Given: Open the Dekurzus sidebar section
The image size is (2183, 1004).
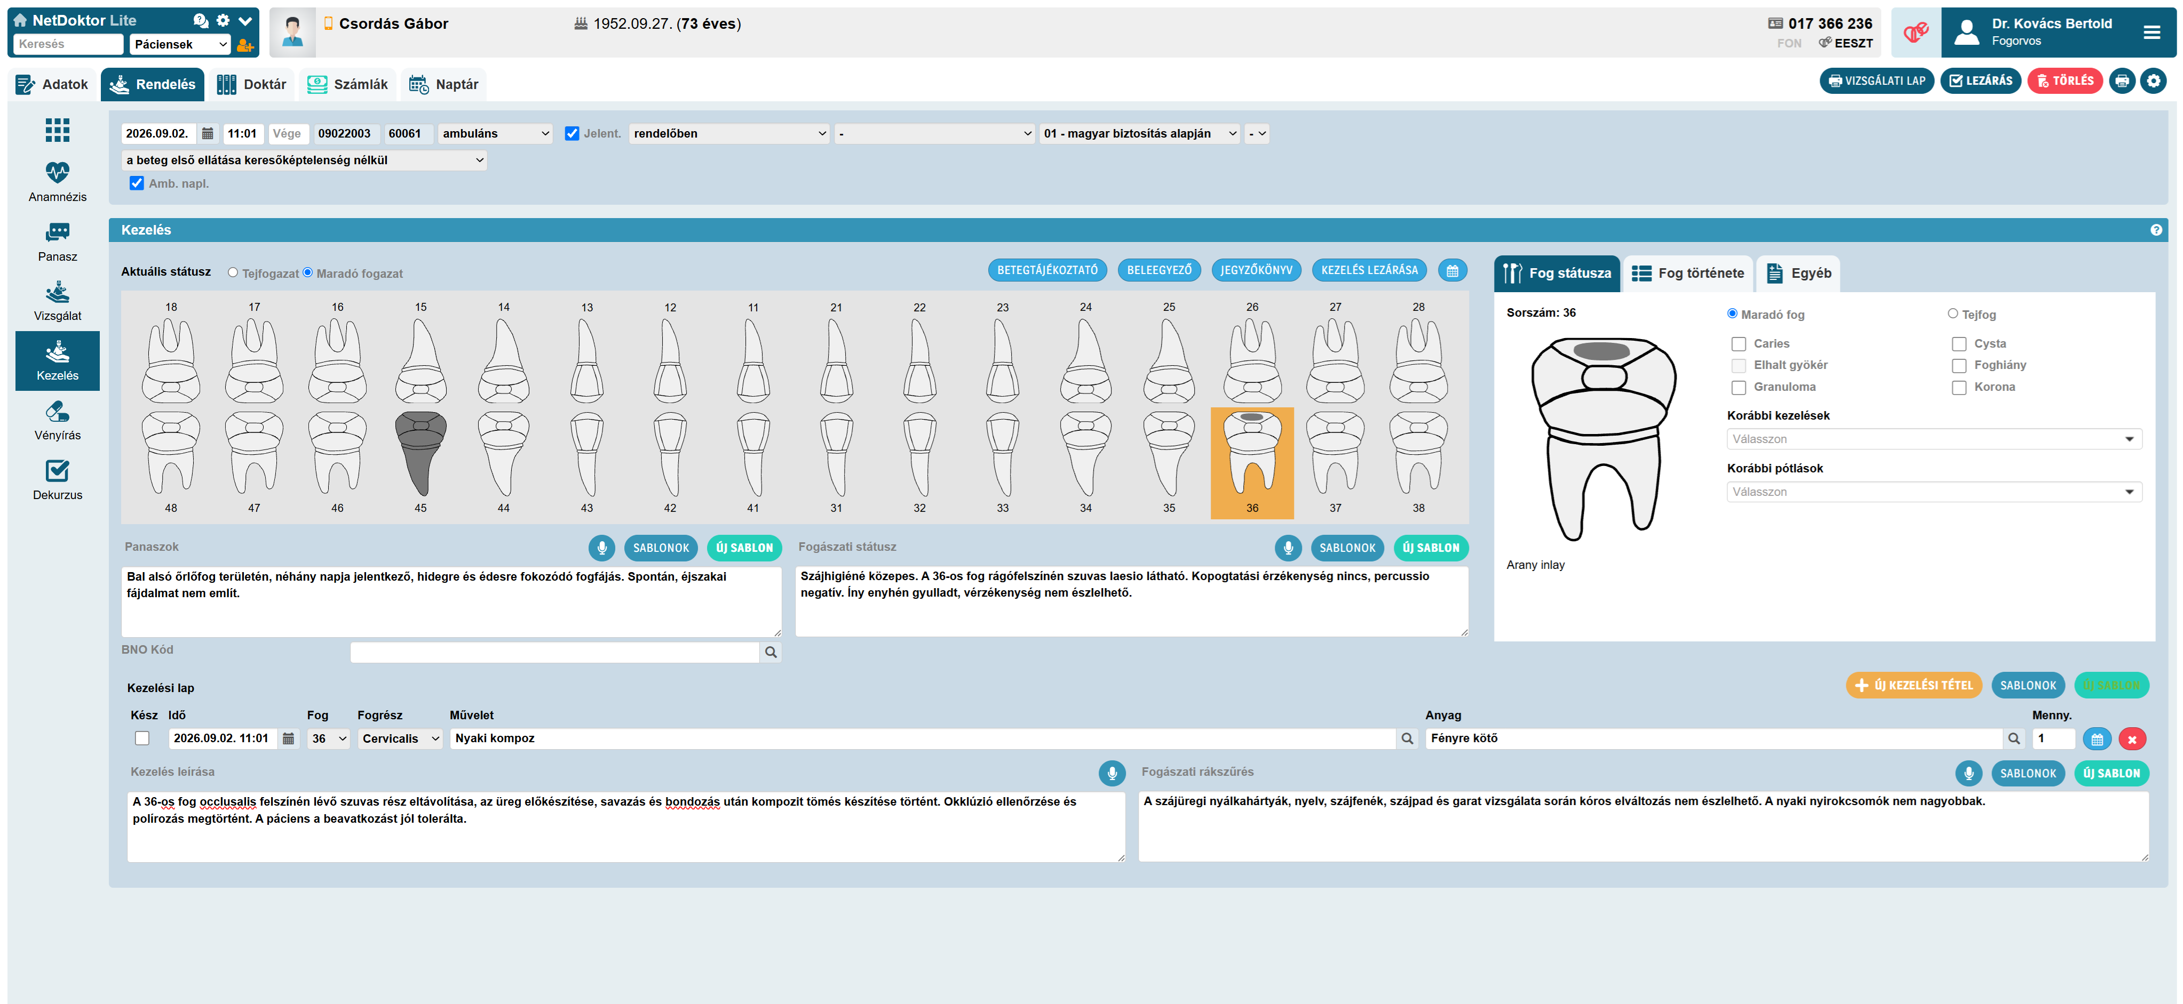Looking at the screenshot, I should tap(58, 481).
